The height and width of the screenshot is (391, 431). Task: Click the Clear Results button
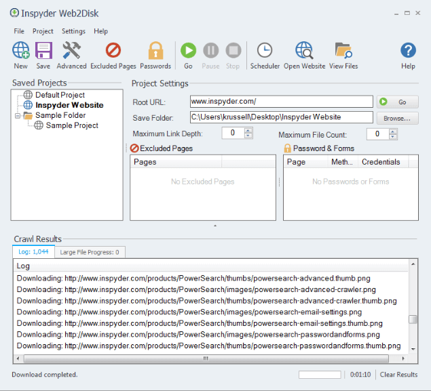(x=398, y=375)
